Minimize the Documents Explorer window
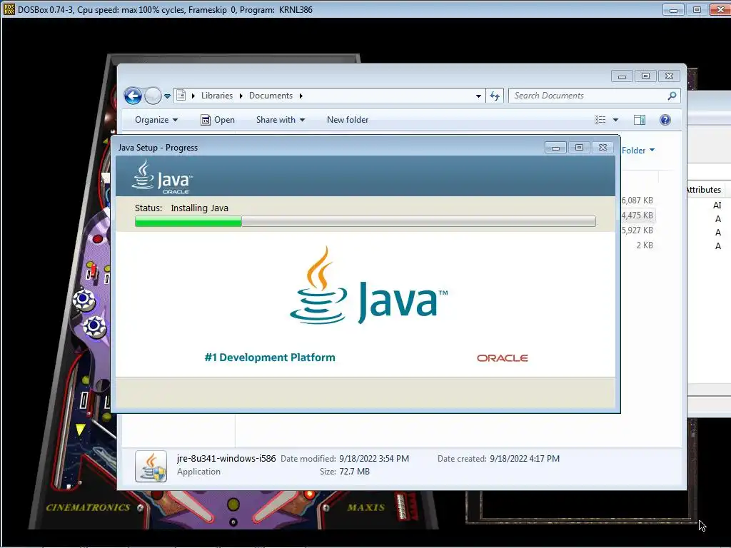 622,76
